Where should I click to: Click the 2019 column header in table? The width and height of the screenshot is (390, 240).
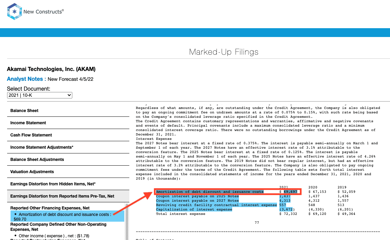coord(342,187)
